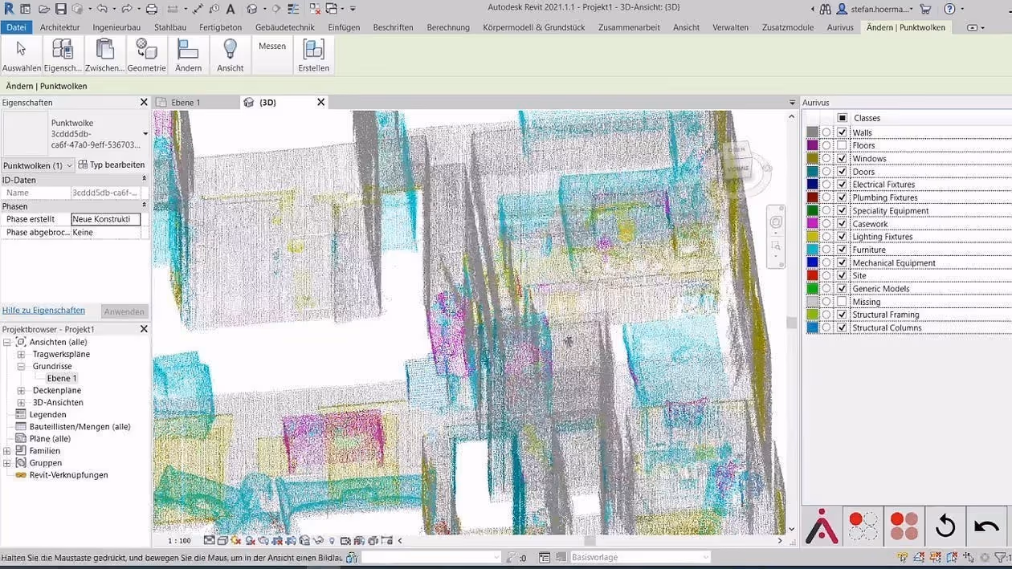
Task: Click the reset circular arrow in Aurivus panel
Action: [x=945, y=526]
